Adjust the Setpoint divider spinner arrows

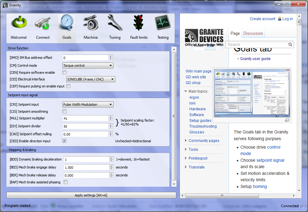click(x=111, y=126)
